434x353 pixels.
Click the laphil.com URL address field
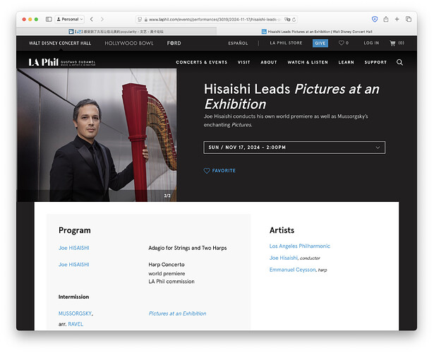[x=215, y=19]
